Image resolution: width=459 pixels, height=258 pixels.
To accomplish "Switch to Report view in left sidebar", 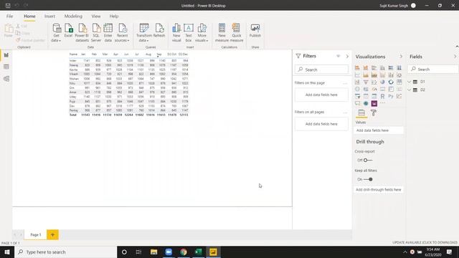I will (x=6, y=55).
